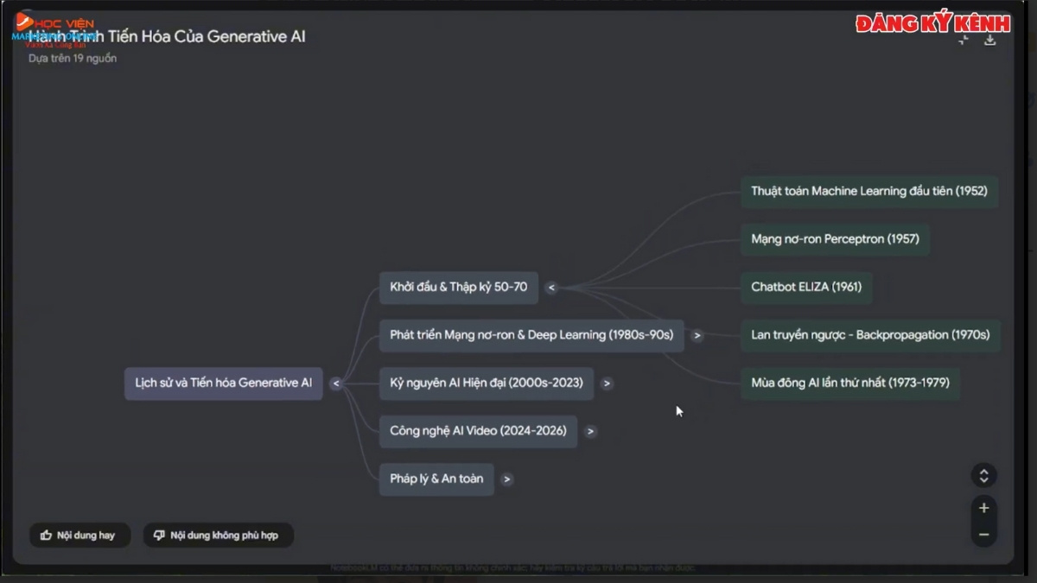Screen dimensions: 1037x583
Task: Click the ĐĂNG KÝ KÊNH subscribe banner
Action: pos(932,23)
